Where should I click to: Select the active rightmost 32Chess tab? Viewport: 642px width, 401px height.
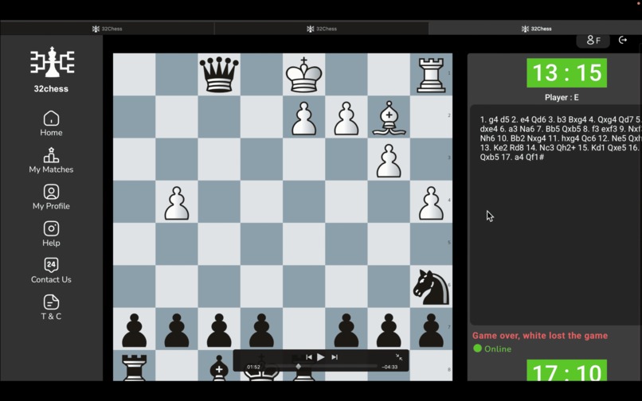click(535, 29)
